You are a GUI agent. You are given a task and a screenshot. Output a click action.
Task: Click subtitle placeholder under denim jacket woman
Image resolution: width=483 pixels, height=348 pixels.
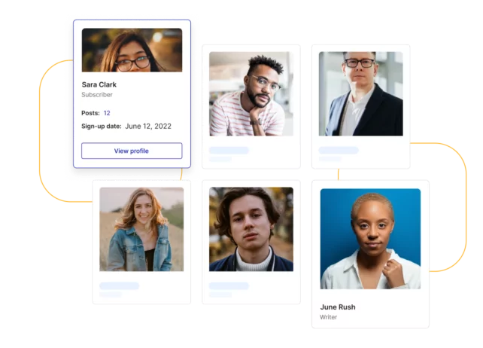coord(111,295)
